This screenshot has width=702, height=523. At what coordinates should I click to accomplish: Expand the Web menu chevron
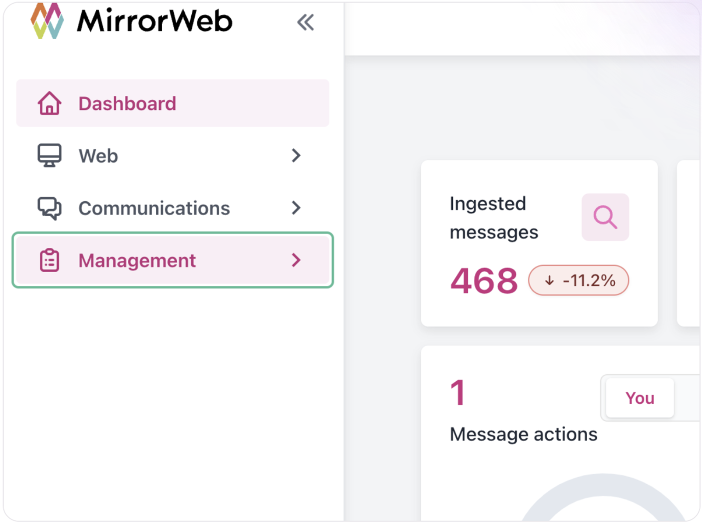pyautogui.click(x=296, y=156)
